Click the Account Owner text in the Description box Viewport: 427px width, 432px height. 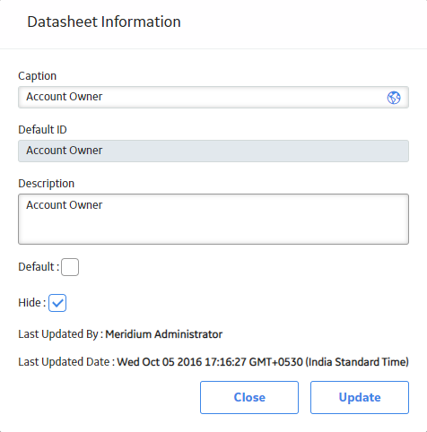(65, 205)
